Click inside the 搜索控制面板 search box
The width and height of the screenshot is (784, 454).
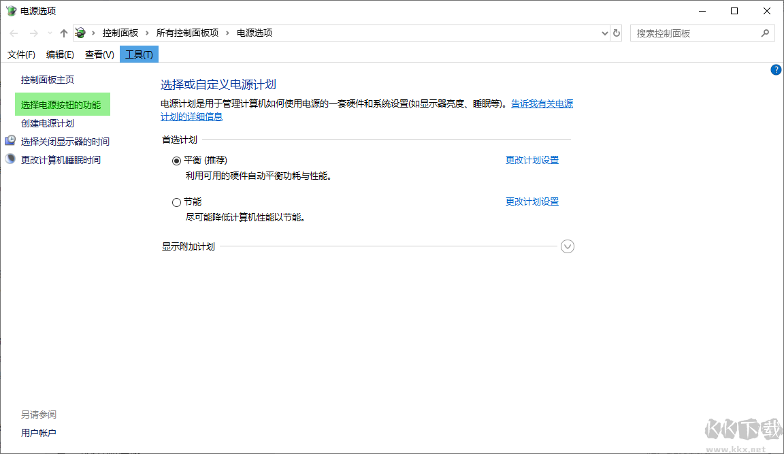pyautogui.click(x=694, y=32)
